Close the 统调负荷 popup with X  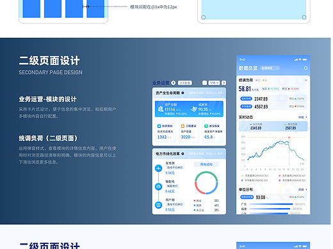[x=306, y=80]
